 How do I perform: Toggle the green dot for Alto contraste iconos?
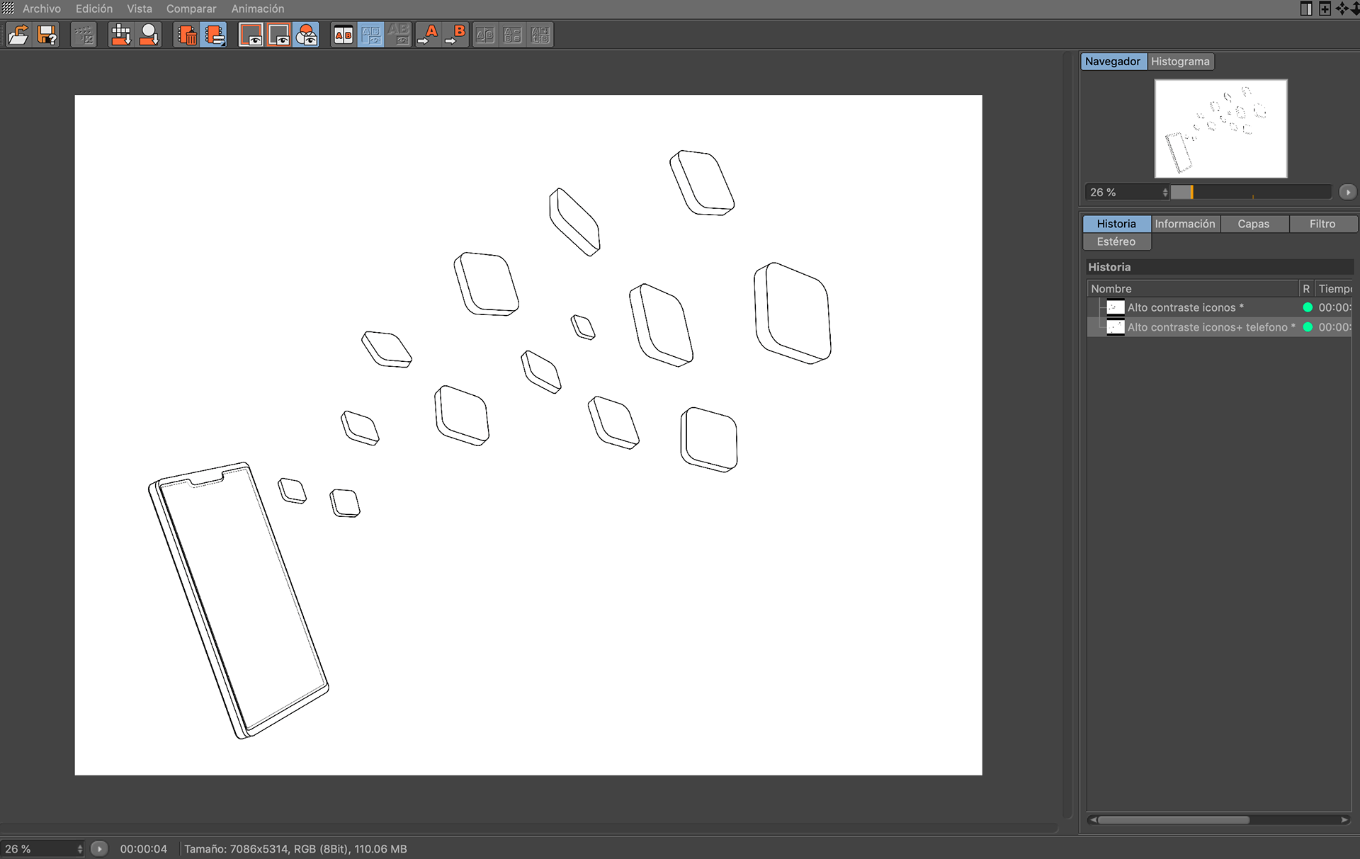[1308, 307]
